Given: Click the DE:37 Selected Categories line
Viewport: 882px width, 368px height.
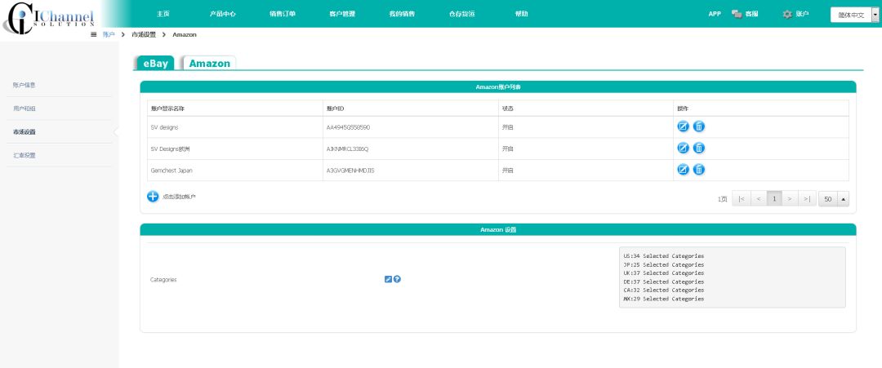Looking at the screenshot, I should click(x=664, y=282).
